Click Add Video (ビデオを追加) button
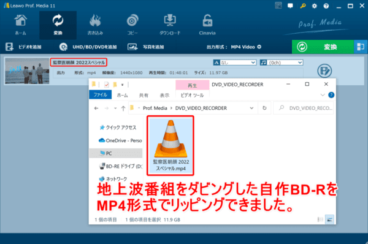Screen dimensions: 368x244 pos(23,47)
